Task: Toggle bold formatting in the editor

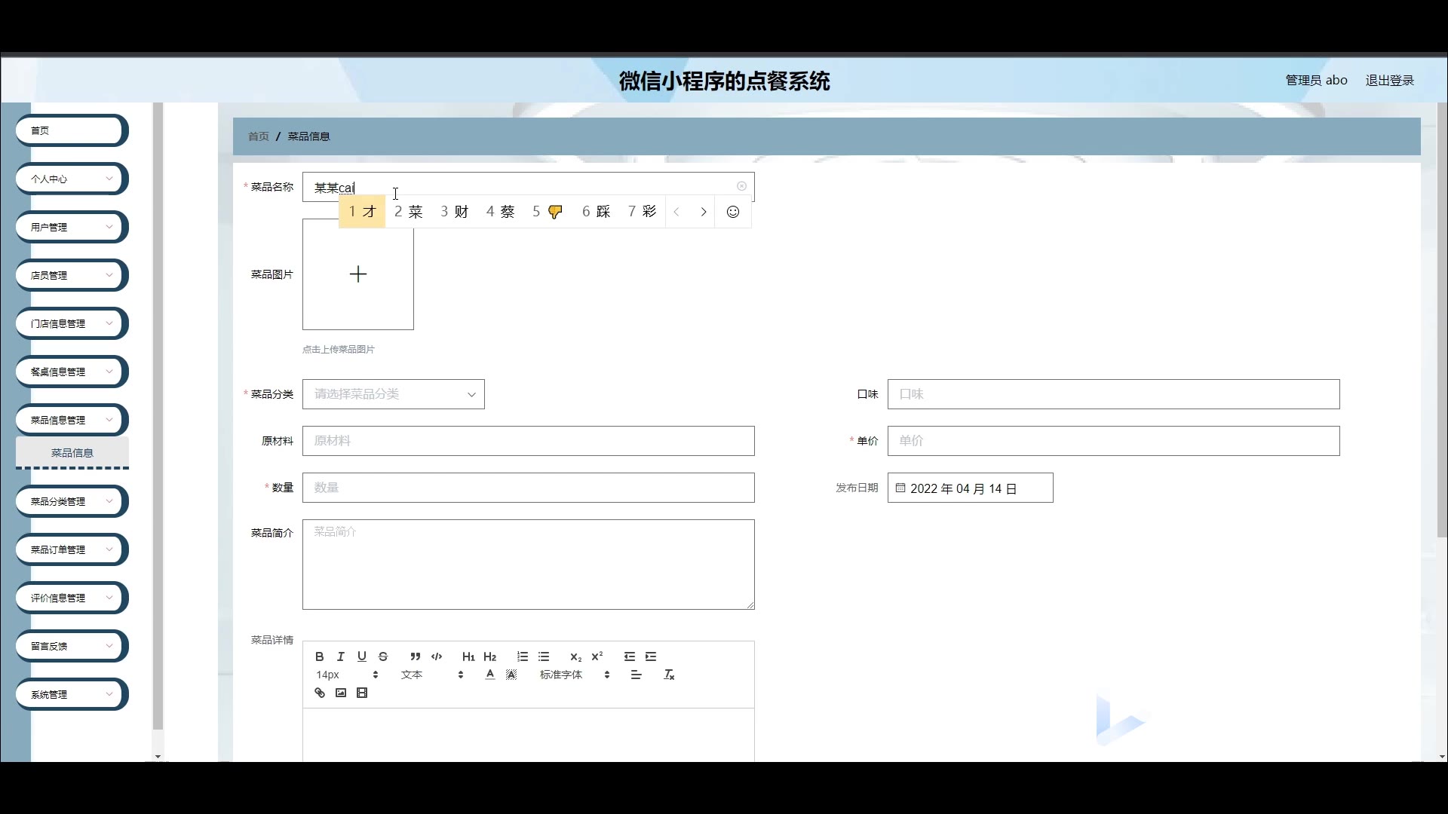Action: click(319, 656)
